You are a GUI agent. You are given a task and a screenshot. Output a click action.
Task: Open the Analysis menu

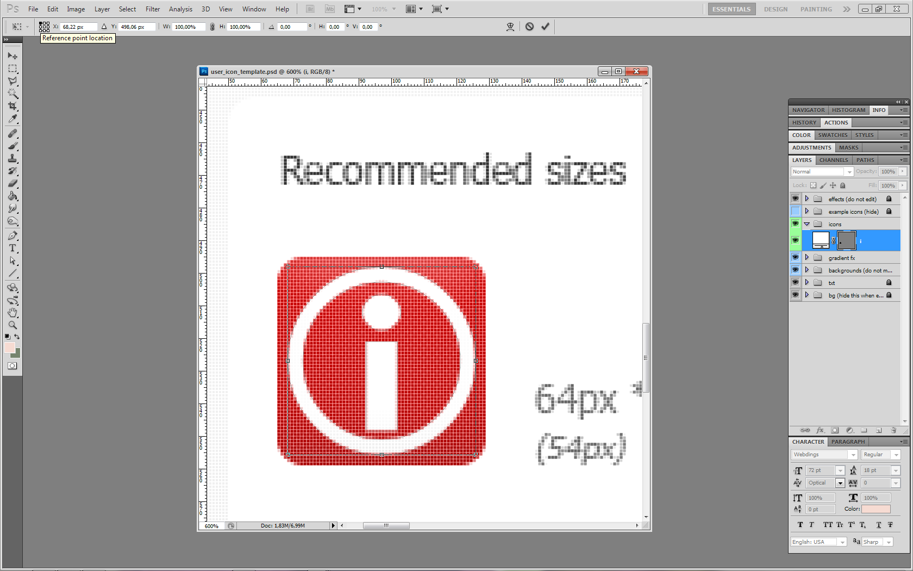pos(180,9)
